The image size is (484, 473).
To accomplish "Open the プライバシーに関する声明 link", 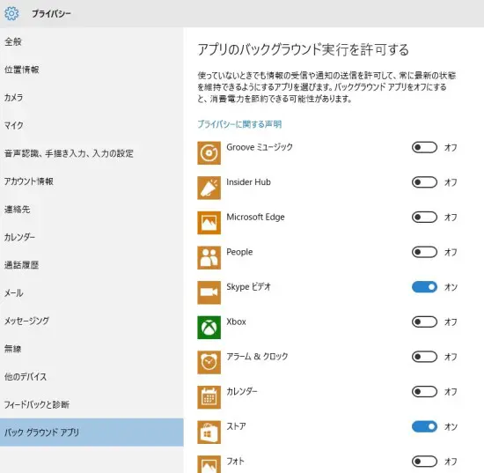I will pos(239,124).
